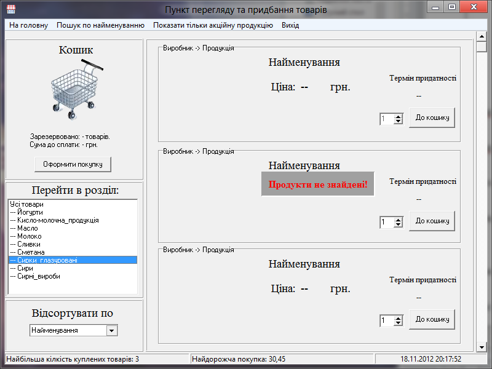Select Йогурти section
This screenshot has height=369, width=492.
click(x=73, y=212)
